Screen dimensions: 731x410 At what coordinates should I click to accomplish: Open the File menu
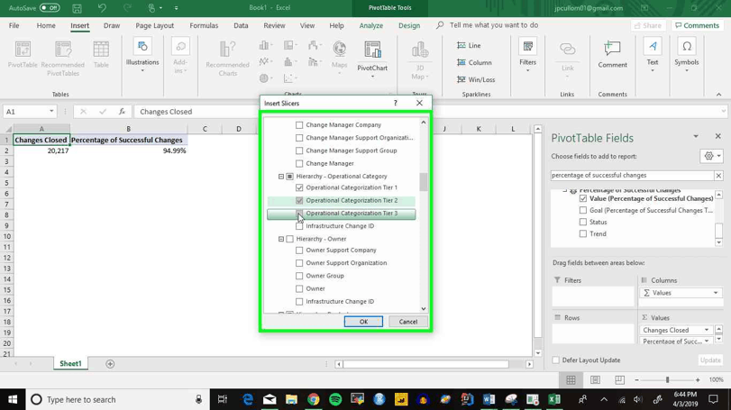14,25
